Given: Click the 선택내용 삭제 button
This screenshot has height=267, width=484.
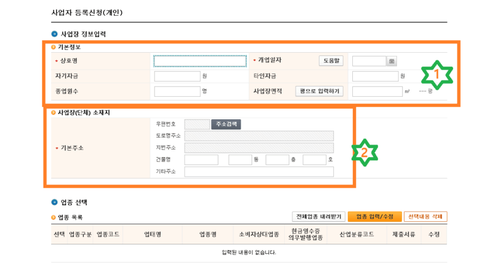Looking at the screenshot, I should coord(425,216).
